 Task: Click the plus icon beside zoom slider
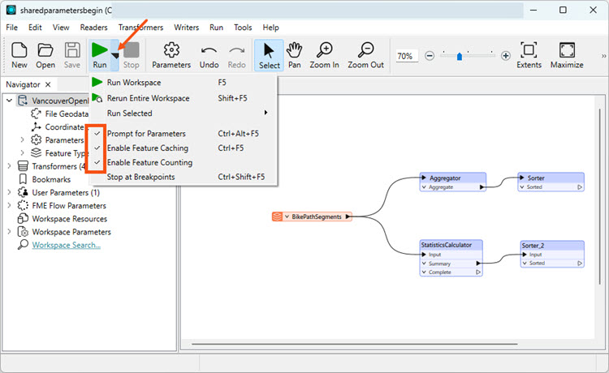pos(505,56)
